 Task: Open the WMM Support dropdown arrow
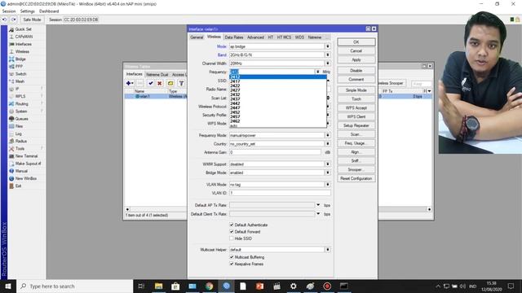328,164
